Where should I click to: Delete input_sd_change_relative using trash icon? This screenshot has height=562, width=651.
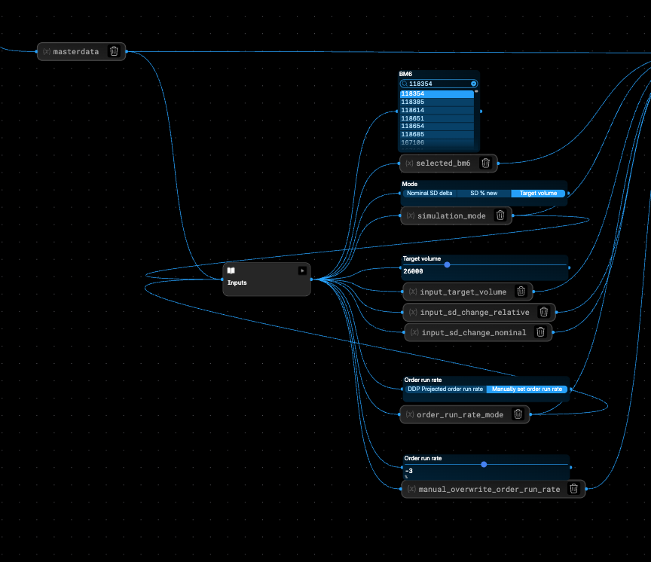point(543,312)
